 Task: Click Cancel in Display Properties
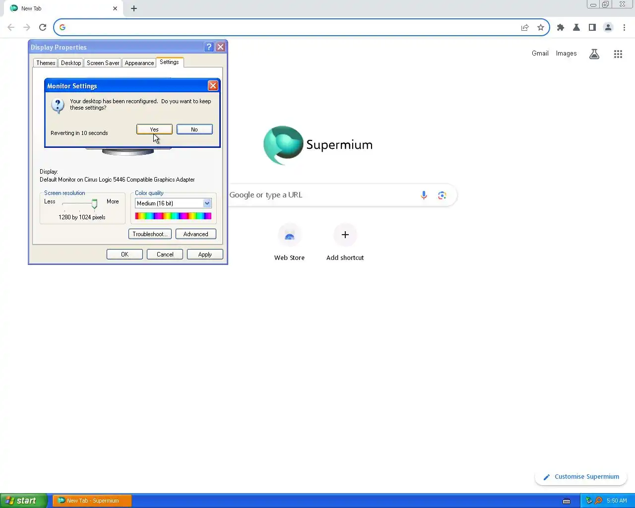(165, 254)
